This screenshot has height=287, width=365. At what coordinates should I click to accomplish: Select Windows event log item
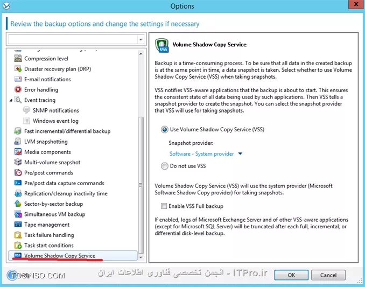point(55,121)
